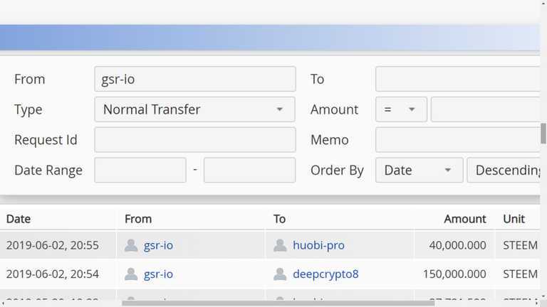Click the Date Range end field
This screenshot has height=307, width=547.
click(x=249, y=171)
